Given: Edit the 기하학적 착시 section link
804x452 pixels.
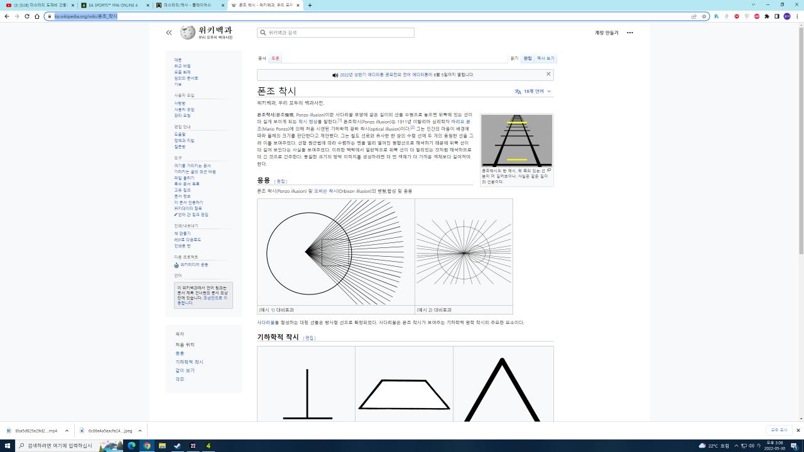Looking at the screenshot, I should (x=309, y=338).
